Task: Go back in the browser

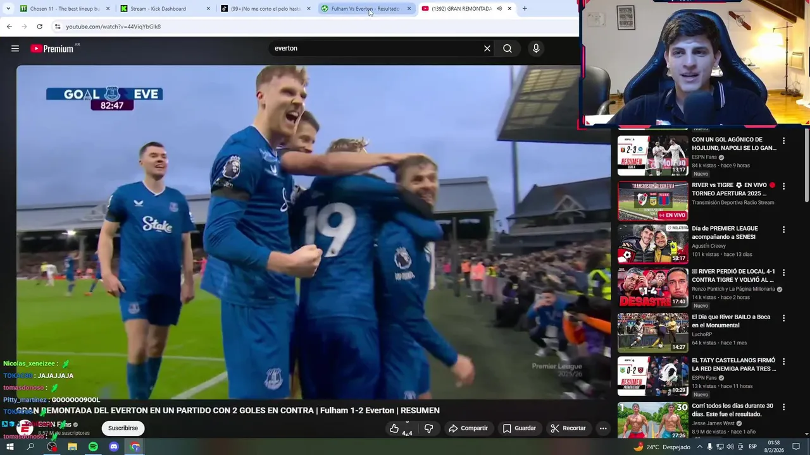Action: (x=9, y=27)
